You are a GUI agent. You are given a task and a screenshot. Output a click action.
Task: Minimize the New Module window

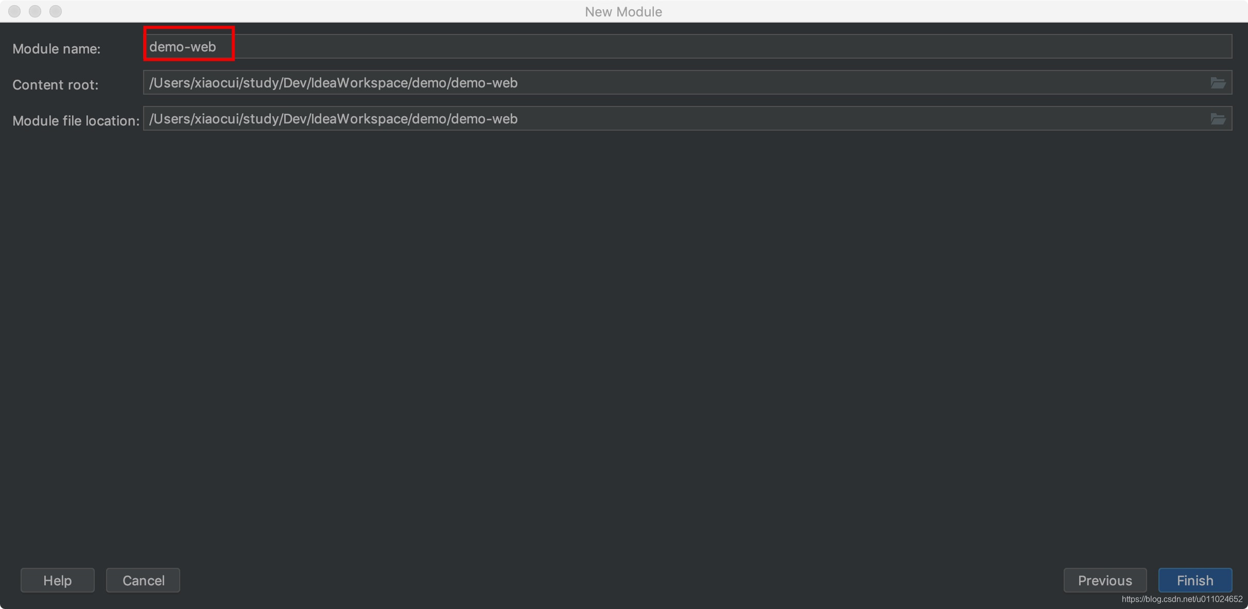point(35,11)
